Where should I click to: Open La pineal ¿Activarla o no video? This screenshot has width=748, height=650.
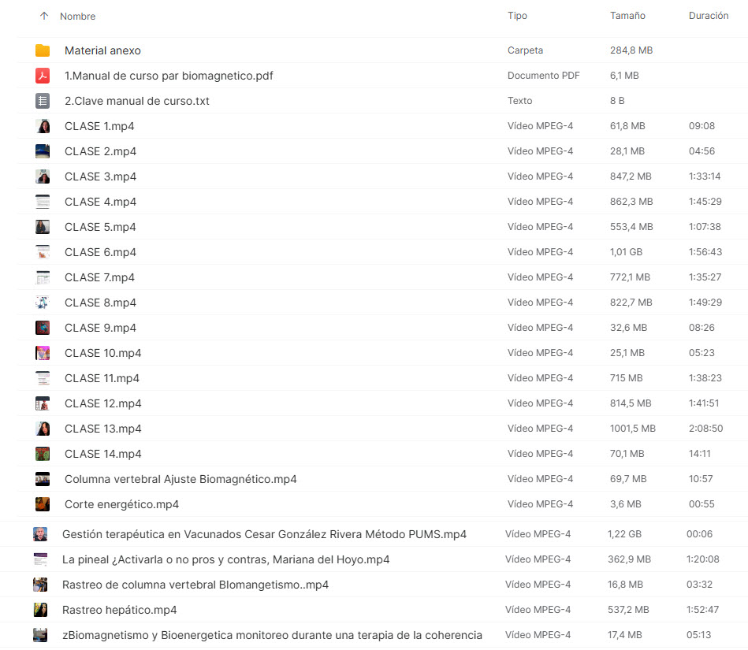pyautogui.click(x=225, y=559)
